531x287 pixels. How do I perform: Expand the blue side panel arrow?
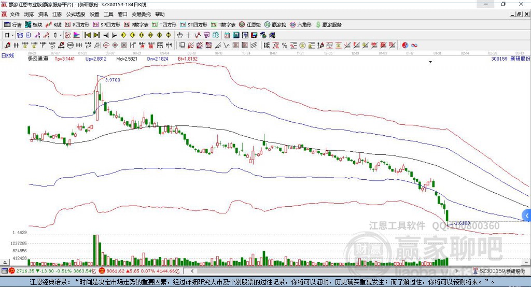[527, 215]
